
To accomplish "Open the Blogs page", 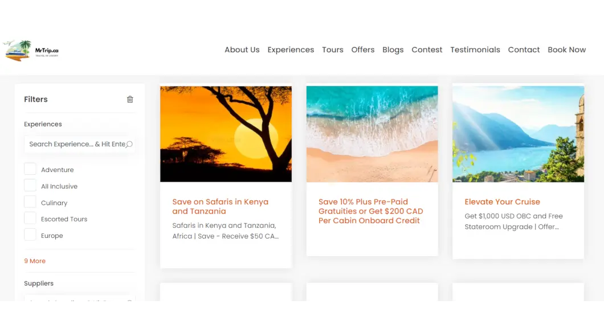I will (393, 50).
